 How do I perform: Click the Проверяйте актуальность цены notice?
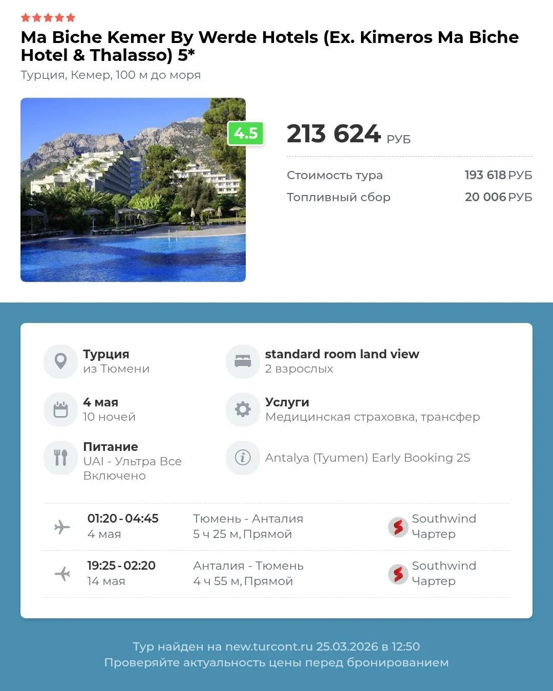[276, 662]
